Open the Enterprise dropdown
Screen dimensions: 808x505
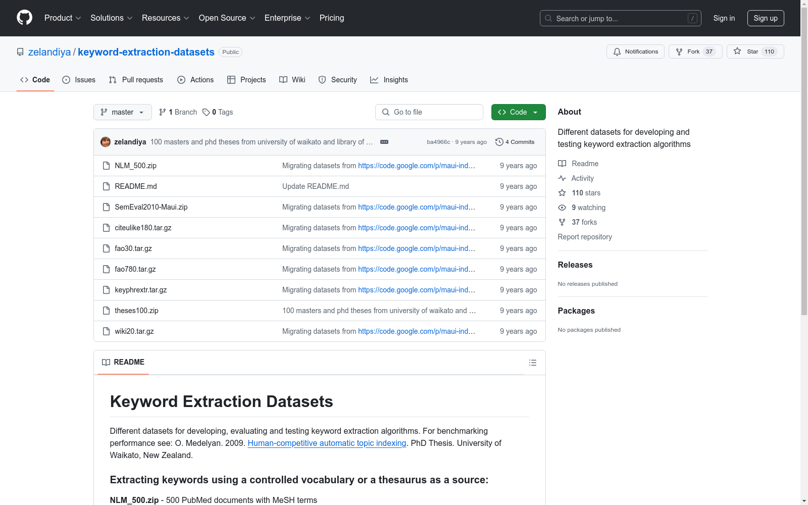[287, 18]
